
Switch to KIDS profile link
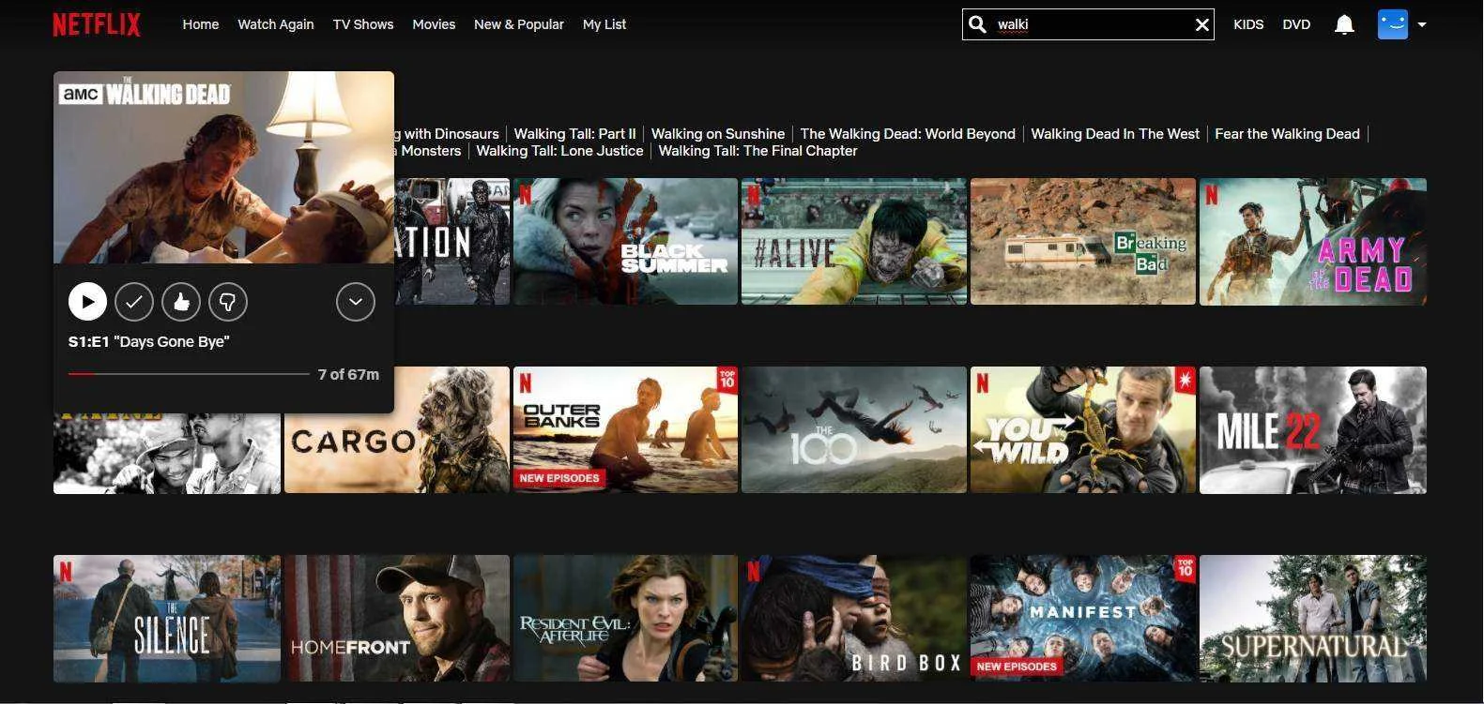(x=1248, y=24)
